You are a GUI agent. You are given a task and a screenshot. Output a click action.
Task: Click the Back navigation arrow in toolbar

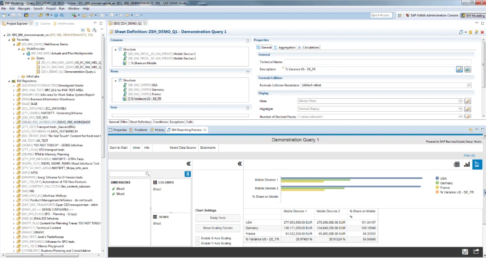[127, 15]
